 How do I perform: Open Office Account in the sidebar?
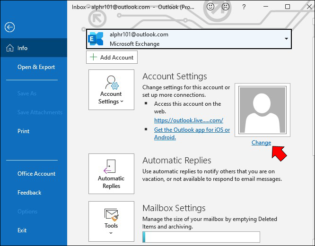36,174
